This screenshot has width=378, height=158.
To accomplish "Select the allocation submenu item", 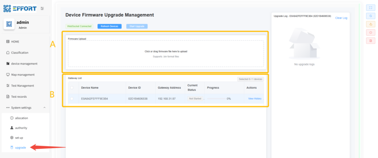I will click(21, 118).
